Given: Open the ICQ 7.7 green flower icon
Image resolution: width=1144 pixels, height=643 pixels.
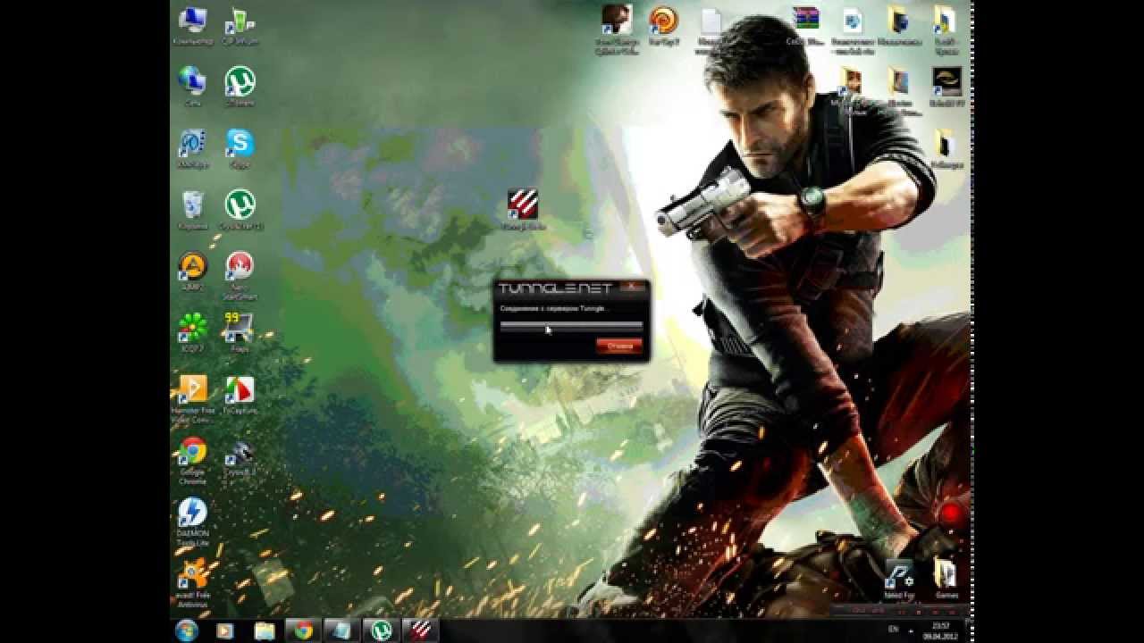Looking at the screenshot, I should click(x=192, y=332).
